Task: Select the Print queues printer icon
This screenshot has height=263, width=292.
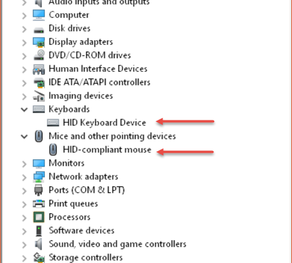Action: pos(39,204)
